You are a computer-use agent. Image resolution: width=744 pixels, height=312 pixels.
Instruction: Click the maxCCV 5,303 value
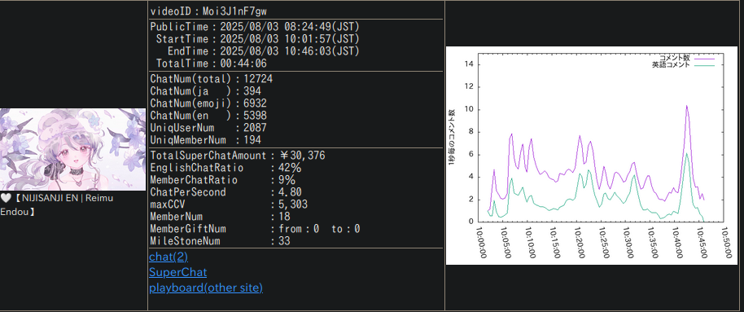click(x=293, y=204)
